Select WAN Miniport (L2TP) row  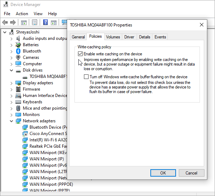coord(45,172)
